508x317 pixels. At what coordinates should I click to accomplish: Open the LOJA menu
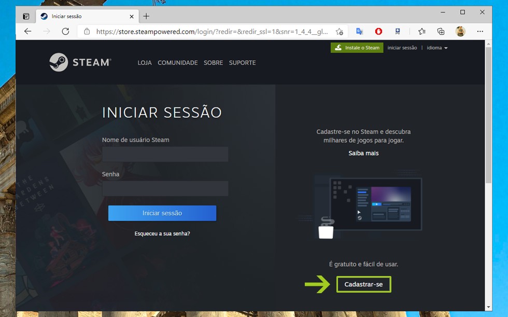145,63
